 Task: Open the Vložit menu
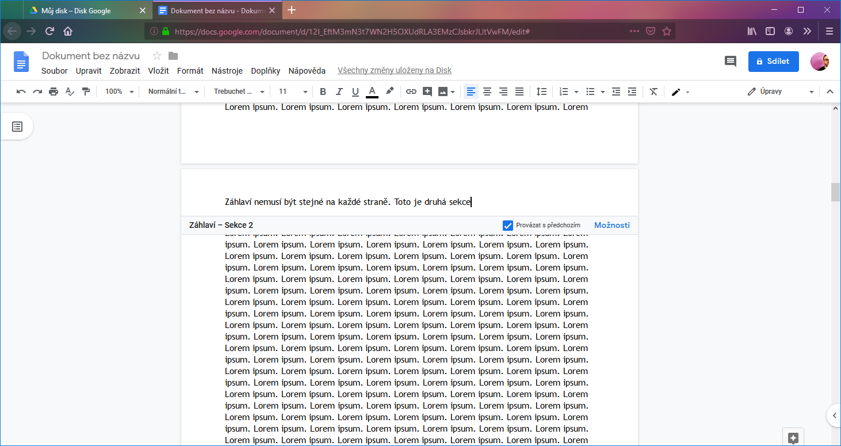coord(158,71)
